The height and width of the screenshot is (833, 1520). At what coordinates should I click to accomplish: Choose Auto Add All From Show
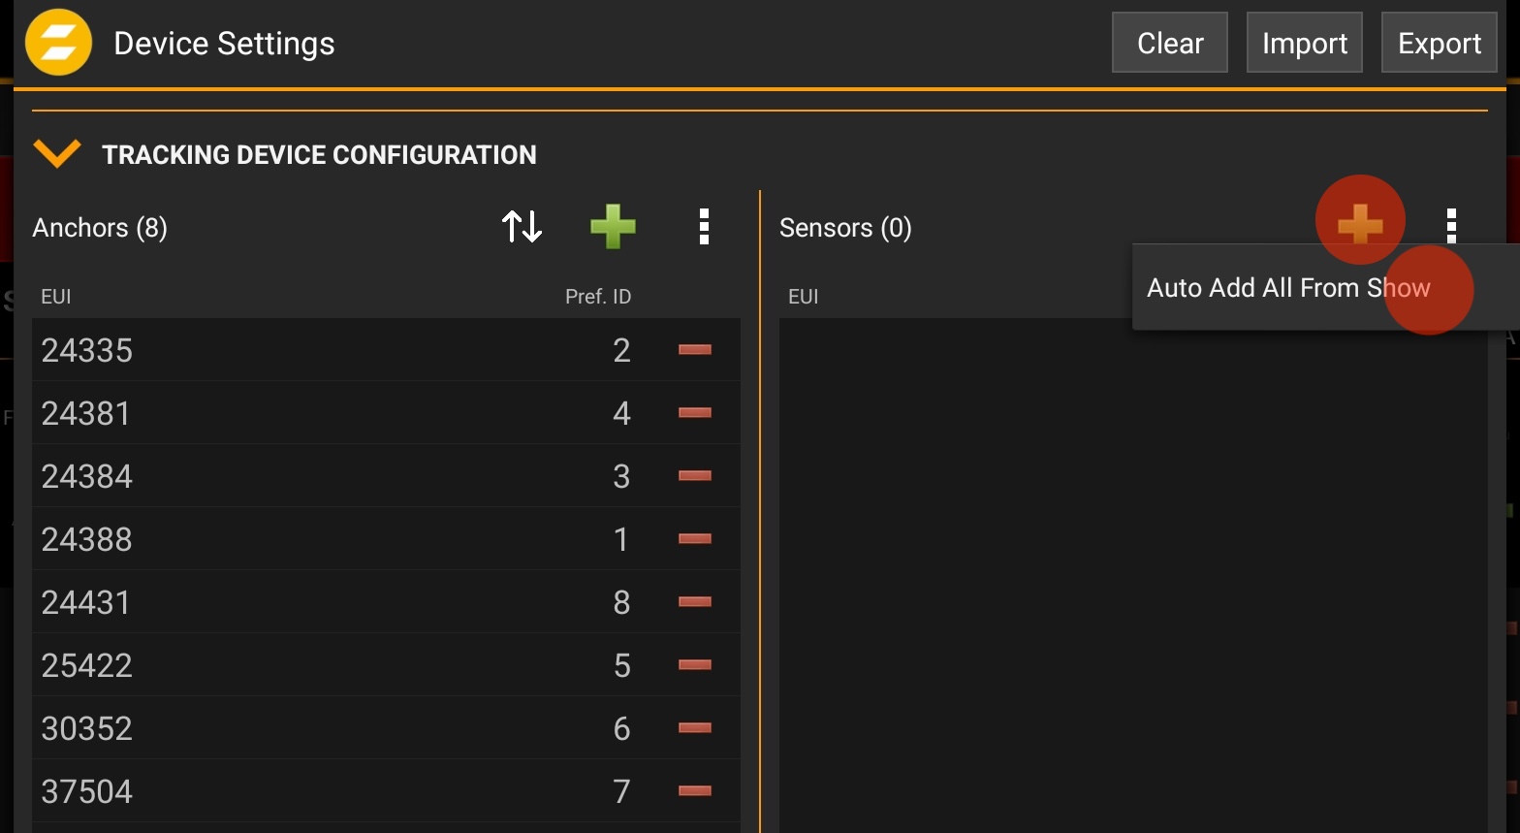[x=1287, y=288]
